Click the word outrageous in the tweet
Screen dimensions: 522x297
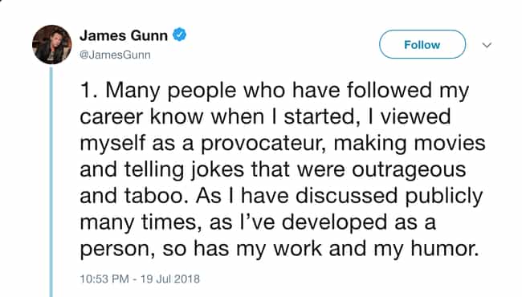pos(409,170)
